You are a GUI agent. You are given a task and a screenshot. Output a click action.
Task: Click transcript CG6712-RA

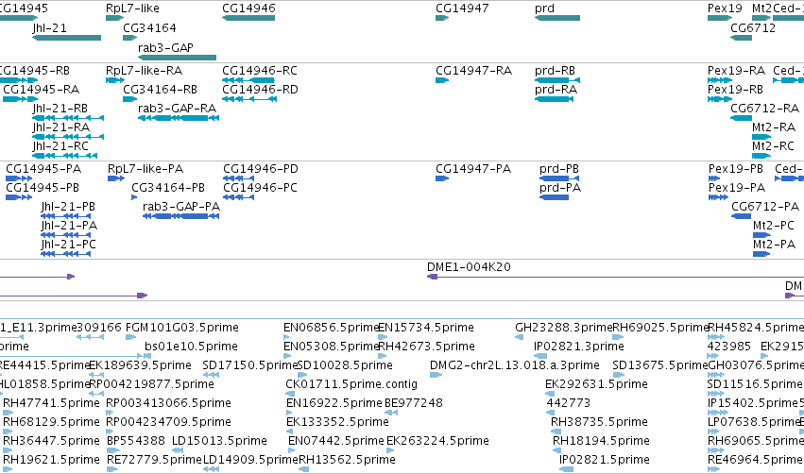[x=741, y=118]
